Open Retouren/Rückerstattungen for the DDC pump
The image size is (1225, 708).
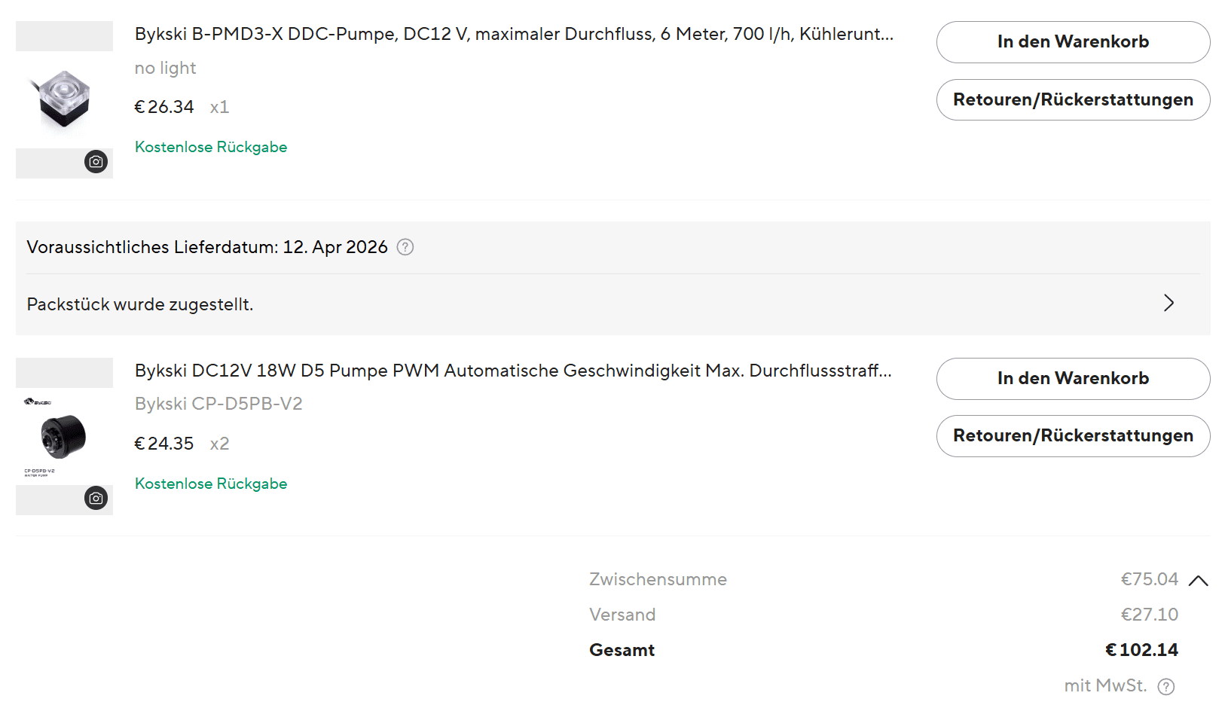pos(1073,99)
